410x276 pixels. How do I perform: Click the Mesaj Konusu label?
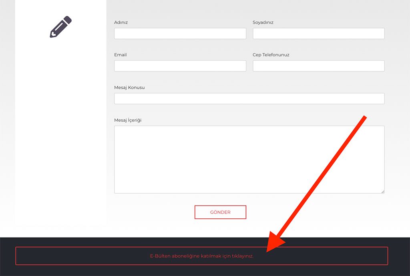[x=129, y=88]
